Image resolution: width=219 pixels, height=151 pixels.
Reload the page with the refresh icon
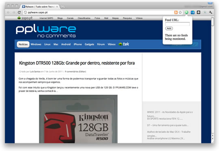(19, 13)
